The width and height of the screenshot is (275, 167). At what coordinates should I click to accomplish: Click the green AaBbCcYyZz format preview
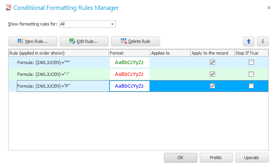pos(129,62)
